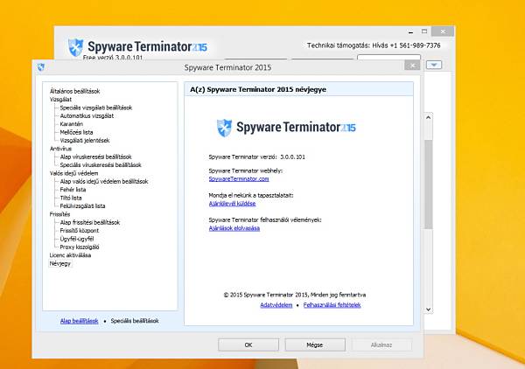
Task: Click the scrollbar down arrow in main window
Action: click(428, 310)
